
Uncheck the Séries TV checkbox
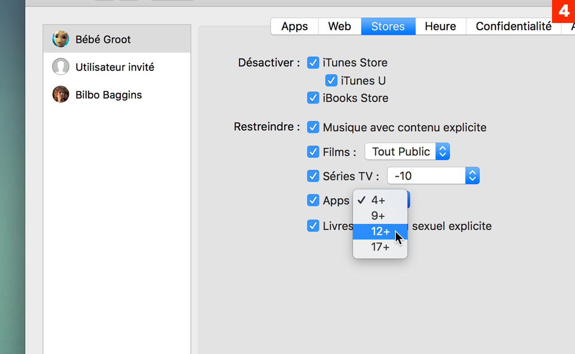(x=313, y=176)
